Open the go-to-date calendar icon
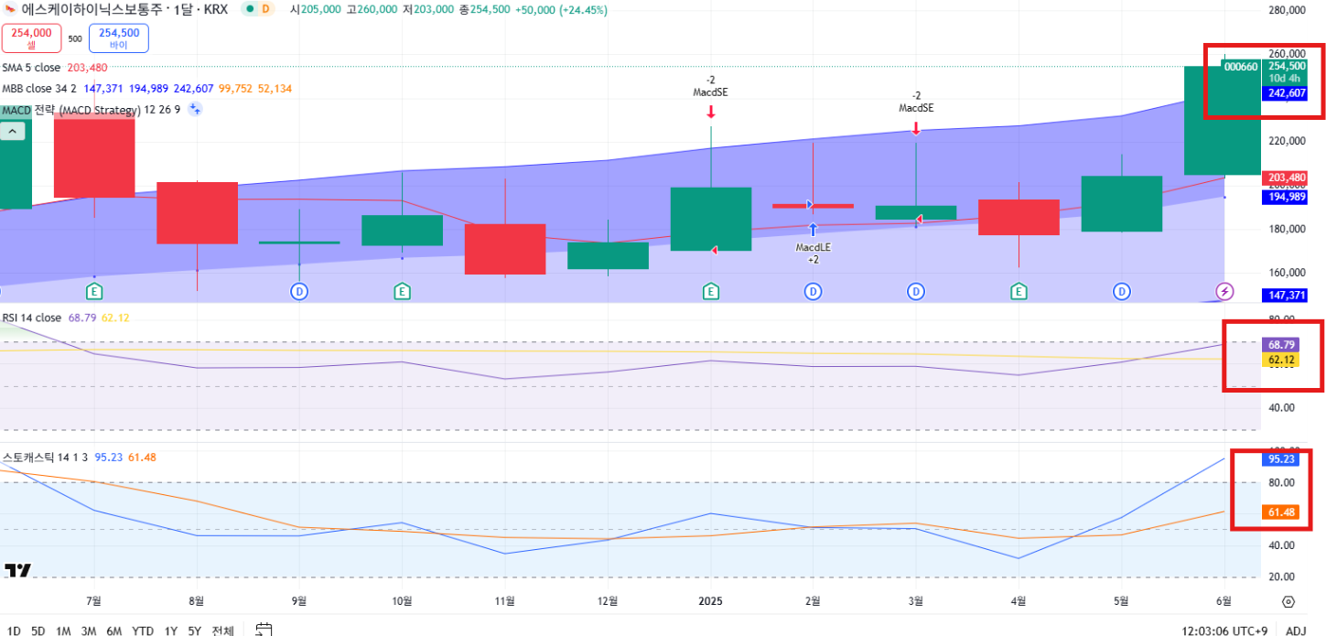This screenshot has width=1326, height=636. (x=264, y=630)
